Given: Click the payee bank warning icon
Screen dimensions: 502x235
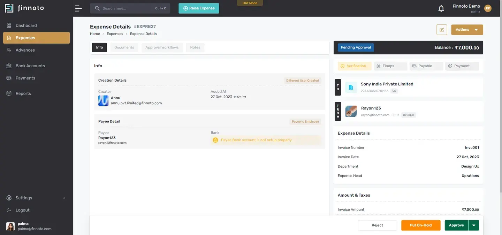Looking at the screenshot, I should 215,140.
